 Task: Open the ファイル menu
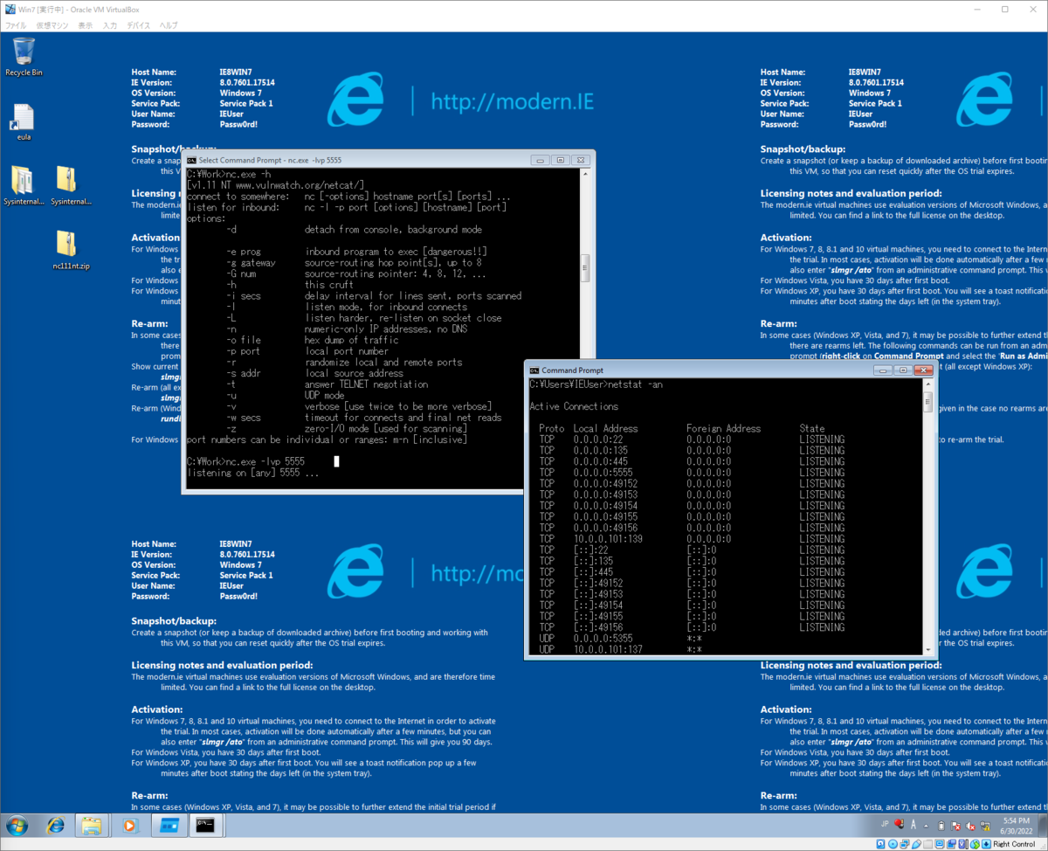point(17,25)
